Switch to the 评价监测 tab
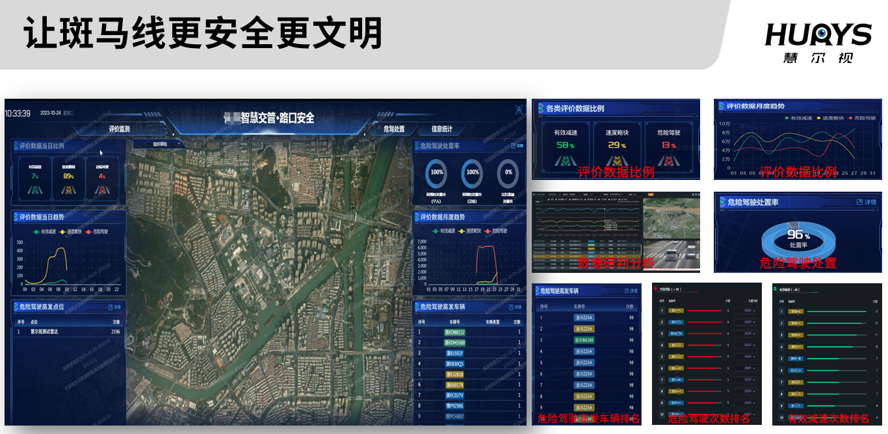888x434 pixels. point(120,129)
